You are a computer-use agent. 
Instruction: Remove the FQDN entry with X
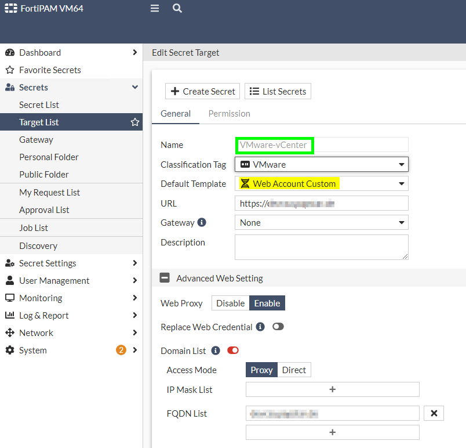434,413
